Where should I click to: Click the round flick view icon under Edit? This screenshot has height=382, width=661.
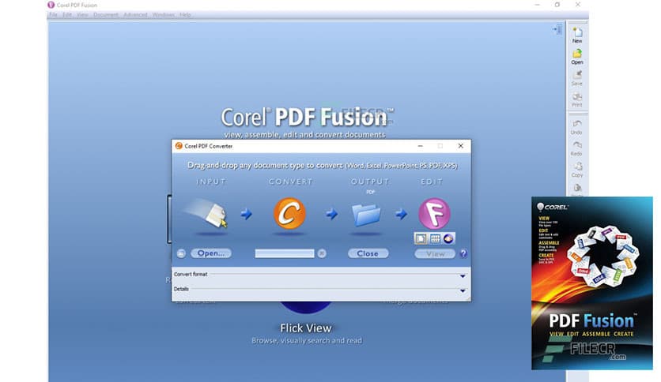[448, 238]
